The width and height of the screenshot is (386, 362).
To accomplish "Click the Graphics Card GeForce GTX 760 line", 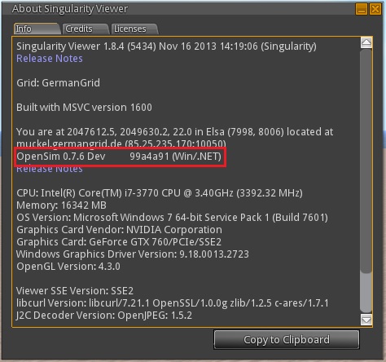I will pos(119,242).
